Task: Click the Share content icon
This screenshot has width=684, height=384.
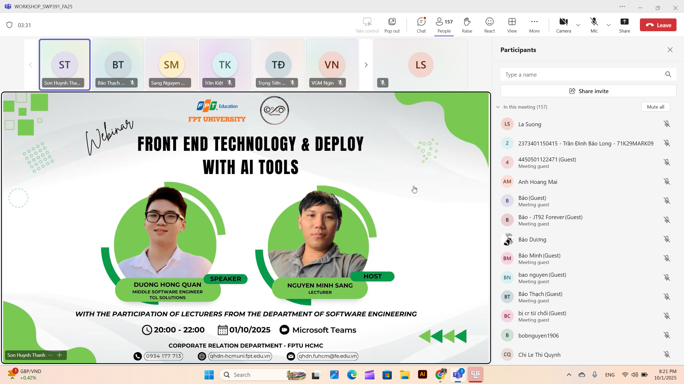Action: click(x=624, y=25)
